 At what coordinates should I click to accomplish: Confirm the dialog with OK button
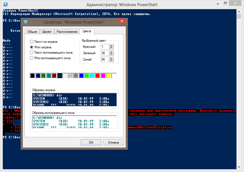point(91,142)
